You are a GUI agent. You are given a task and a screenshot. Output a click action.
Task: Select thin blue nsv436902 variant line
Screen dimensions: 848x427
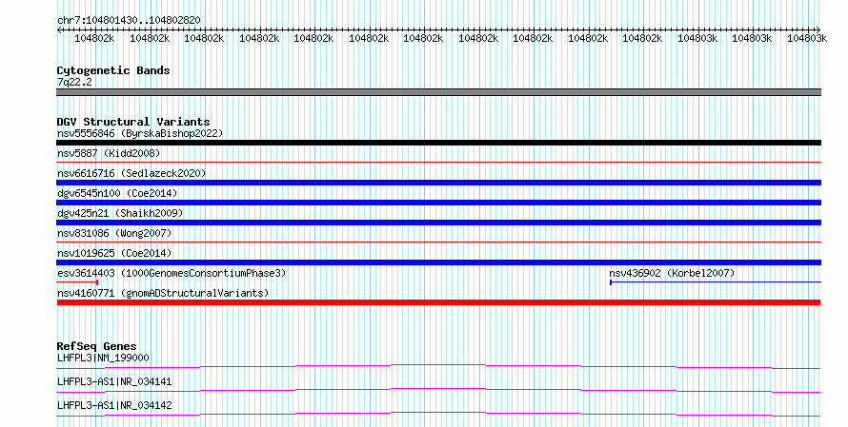tap(715, 281)
